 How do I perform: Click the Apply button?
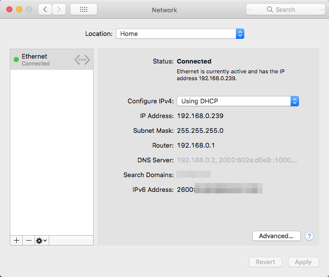coord(303,262)
